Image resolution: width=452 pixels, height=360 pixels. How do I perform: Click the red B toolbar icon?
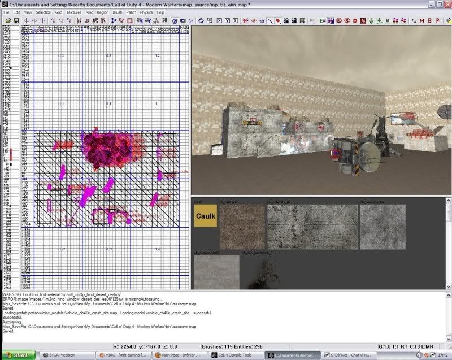click(x=429, y=21)
